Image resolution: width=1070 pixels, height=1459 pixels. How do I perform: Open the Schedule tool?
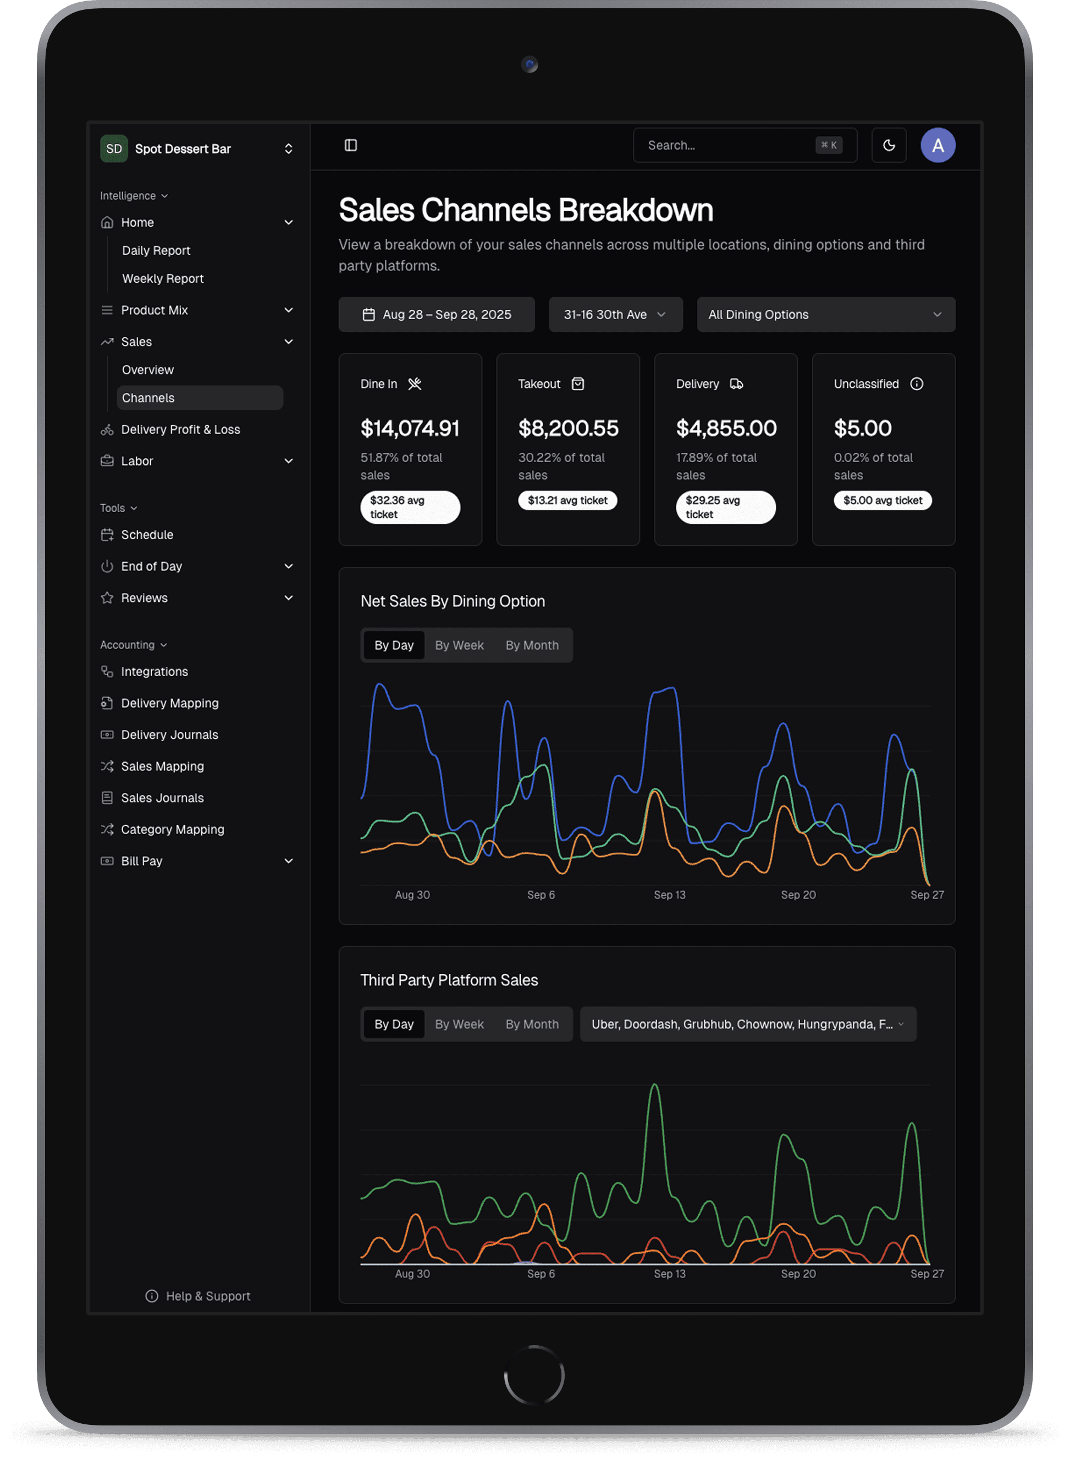pos(147,535)
